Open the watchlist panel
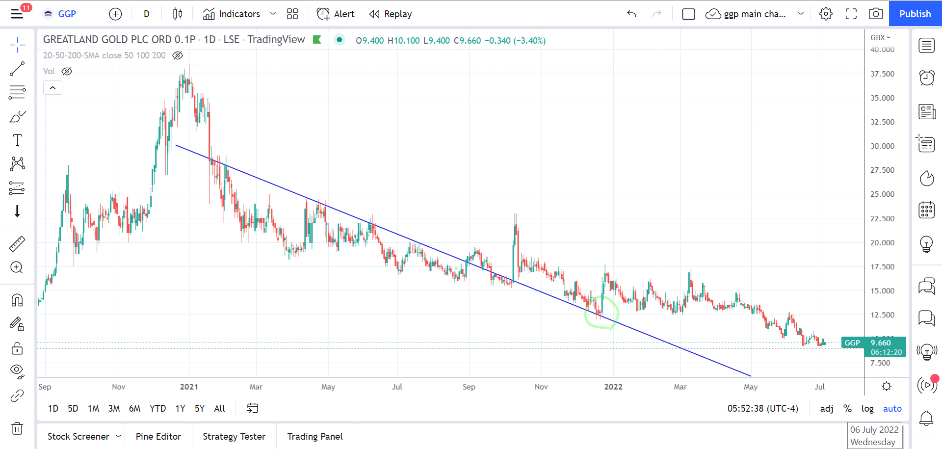 pyautogui.click(x=927, y=46)
